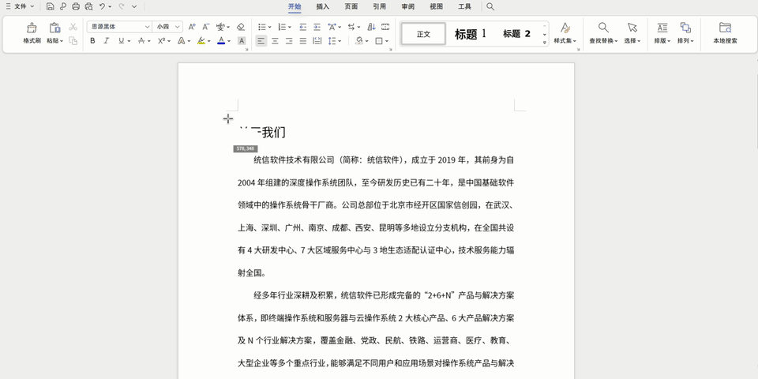758x379 pixels.
Task: Click the magnifier search icon next to 工具
Action: click(490, 6)
